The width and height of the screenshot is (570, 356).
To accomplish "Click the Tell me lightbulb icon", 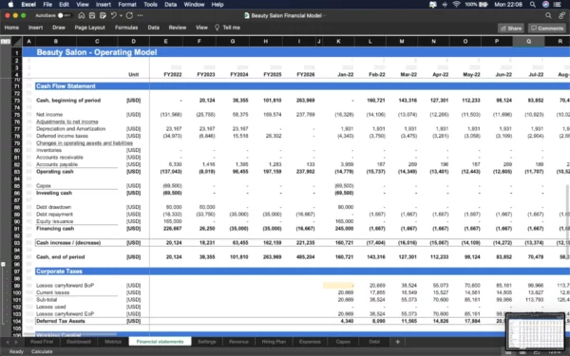I will point(217,28).
